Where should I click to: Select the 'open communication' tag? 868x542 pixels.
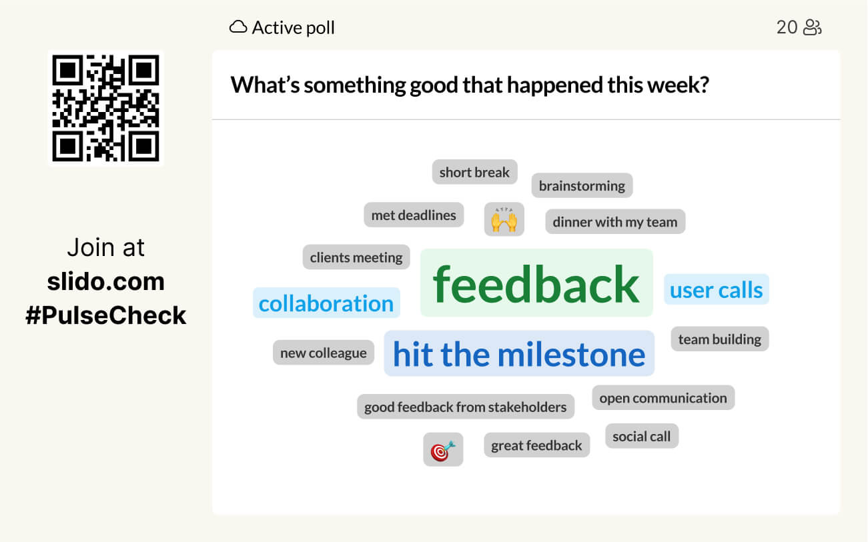(x=663, y=398)
